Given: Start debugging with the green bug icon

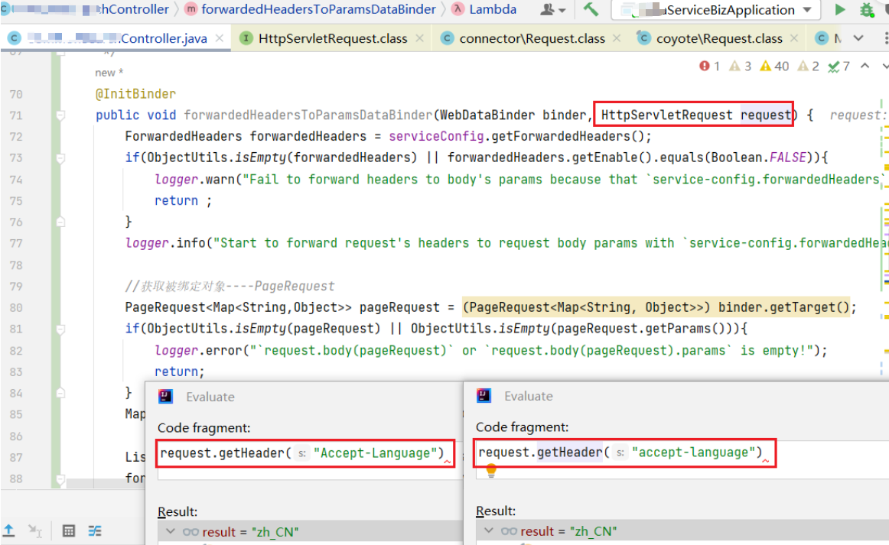Looking at the screenshot, I should (x=867, y=10).
